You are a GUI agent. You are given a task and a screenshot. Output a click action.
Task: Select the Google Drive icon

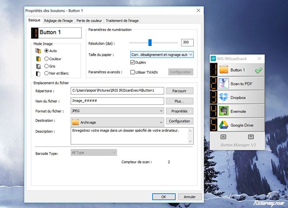coord(224,125)
